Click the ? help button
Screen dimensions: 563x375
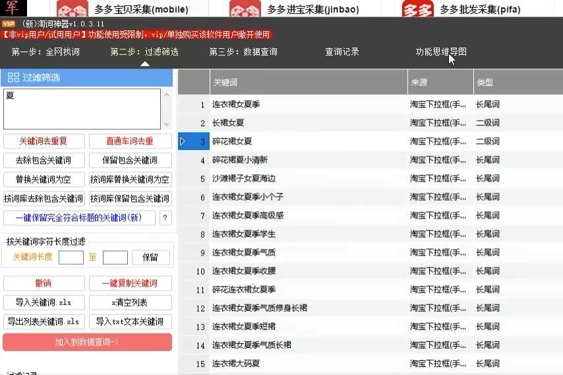click(165, 217)
